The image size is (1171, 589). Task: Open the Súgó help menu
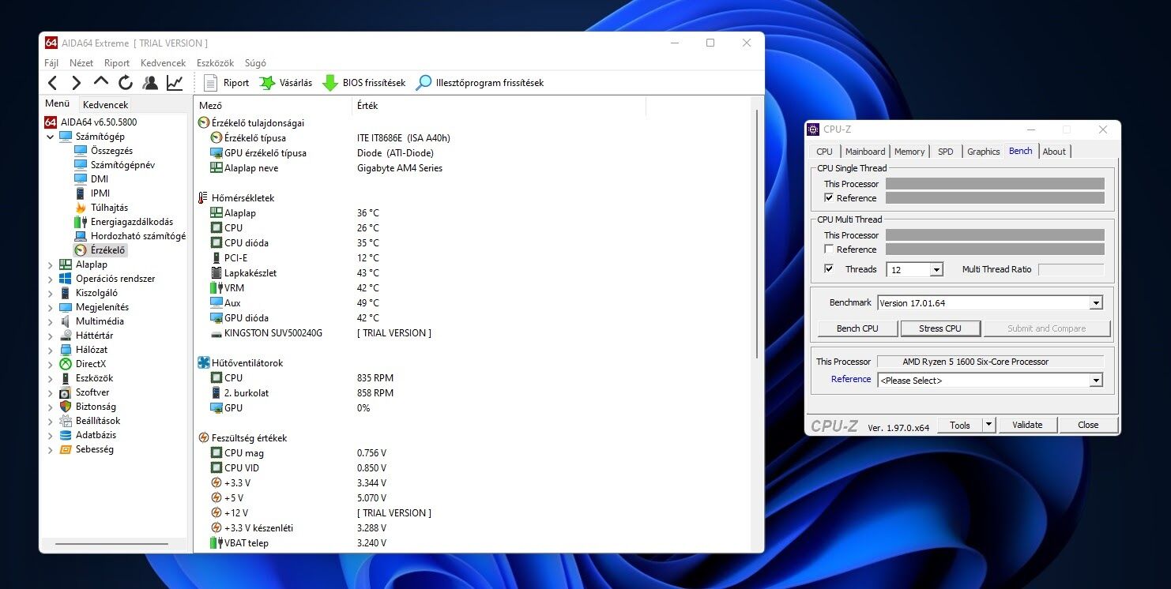point(255,63)
